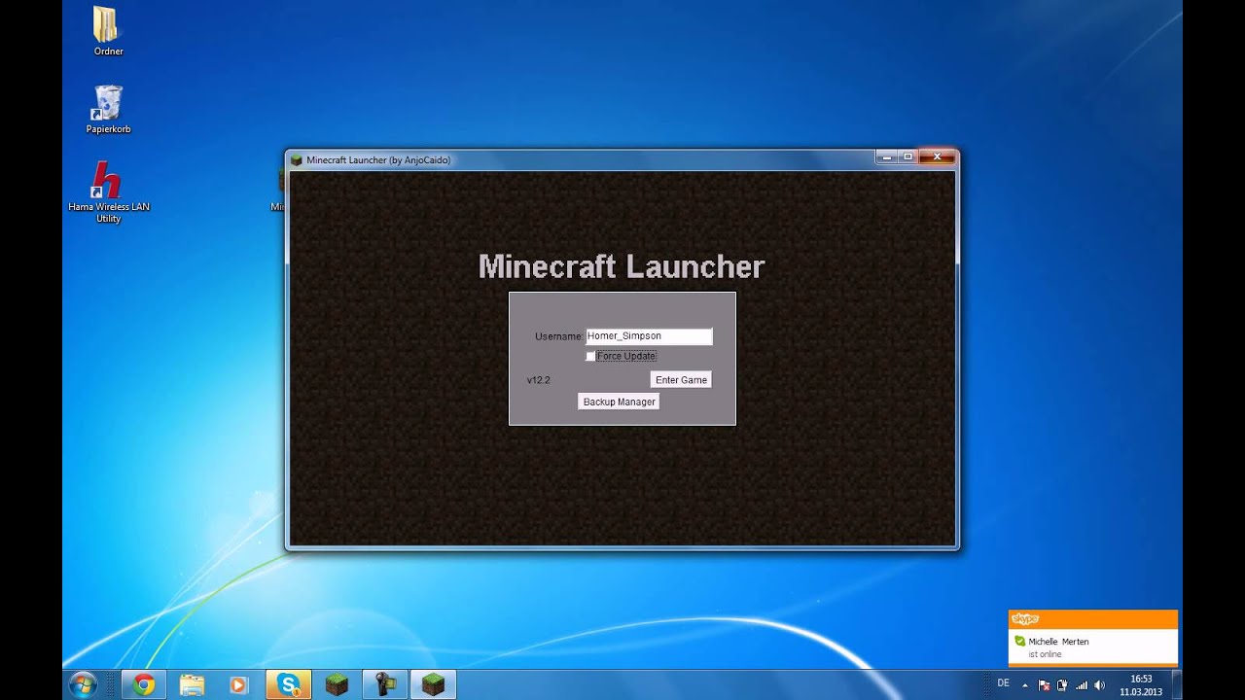The image size is (1245, 700).
Task: Enable the Force Update checkbox
Action: [x=590, y=357]
